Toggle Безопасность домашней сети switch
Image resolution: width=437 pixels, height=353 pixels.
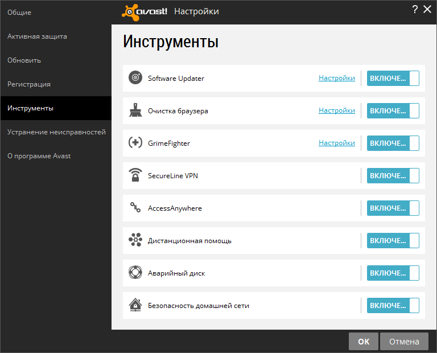click(x=393, y=306)
